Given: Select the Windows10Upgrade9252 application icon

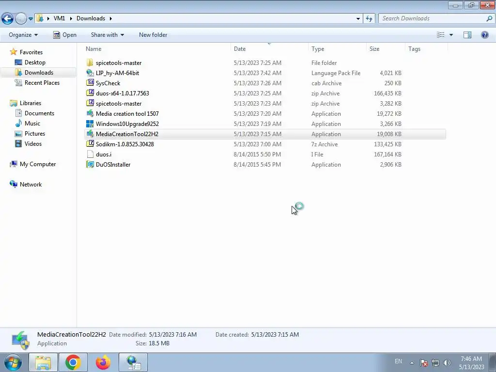Looking at the screenshot, I should (x=90, y=124).
